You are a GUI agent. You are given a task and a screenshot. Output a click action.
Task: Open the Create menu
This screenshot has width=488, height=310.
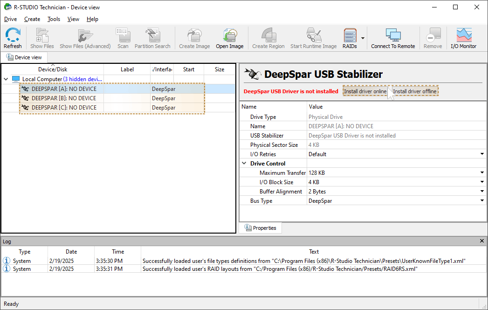tap(32, 19)
